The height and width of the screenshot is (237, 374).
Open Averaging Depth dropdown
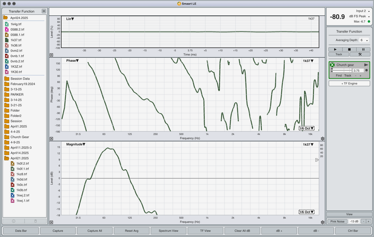click(364, 40)
